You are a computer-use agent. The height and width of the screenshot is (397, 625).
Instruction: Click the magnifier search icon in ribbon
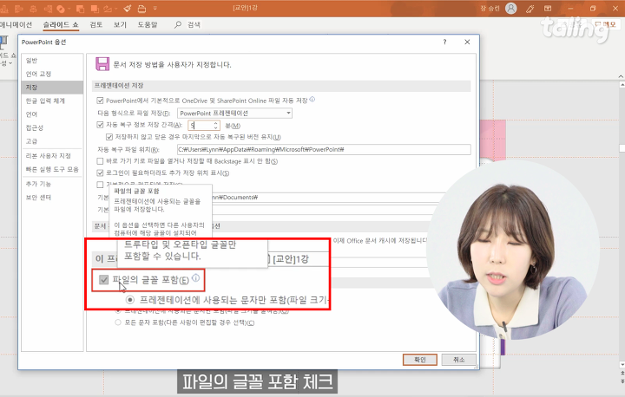pos(178,24)
